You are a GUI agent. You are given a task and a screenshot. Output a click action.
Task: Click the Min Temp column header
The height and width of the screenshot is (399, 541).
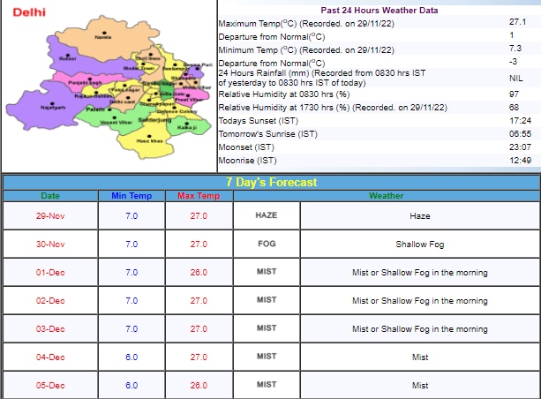[131, 195]
